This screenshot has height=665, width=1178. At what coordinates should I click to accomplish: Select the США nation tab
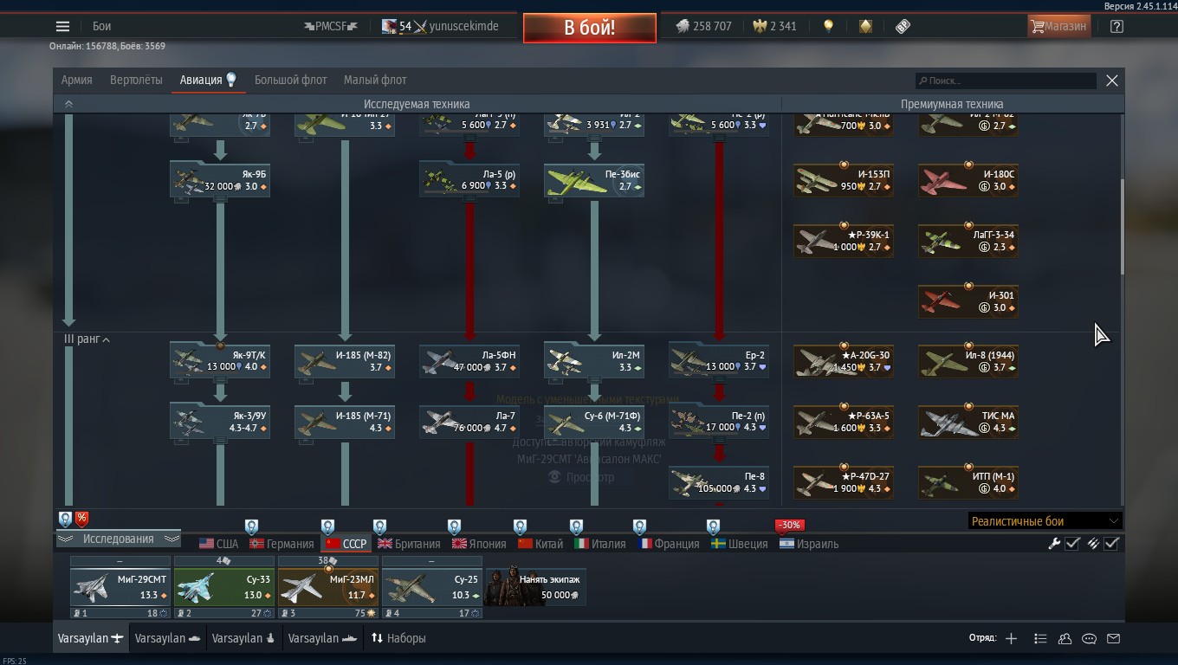(x=218, y=544)
